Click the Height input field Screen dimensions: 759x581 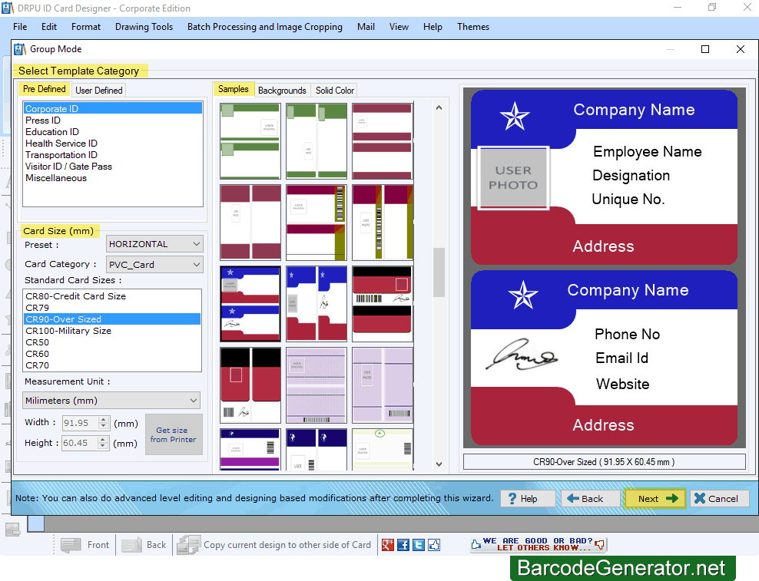click(80, 443)
